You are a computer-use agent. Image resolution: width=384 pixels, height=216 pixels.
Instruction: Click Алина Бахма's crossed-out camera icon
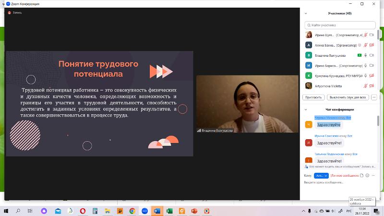pos(372,45)
